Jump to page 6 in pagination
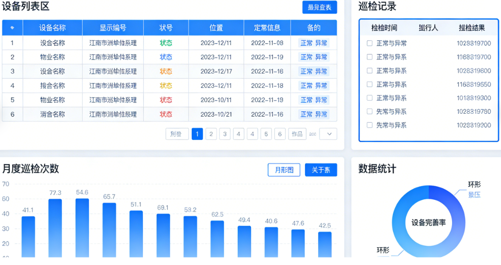 click(280, 134)
